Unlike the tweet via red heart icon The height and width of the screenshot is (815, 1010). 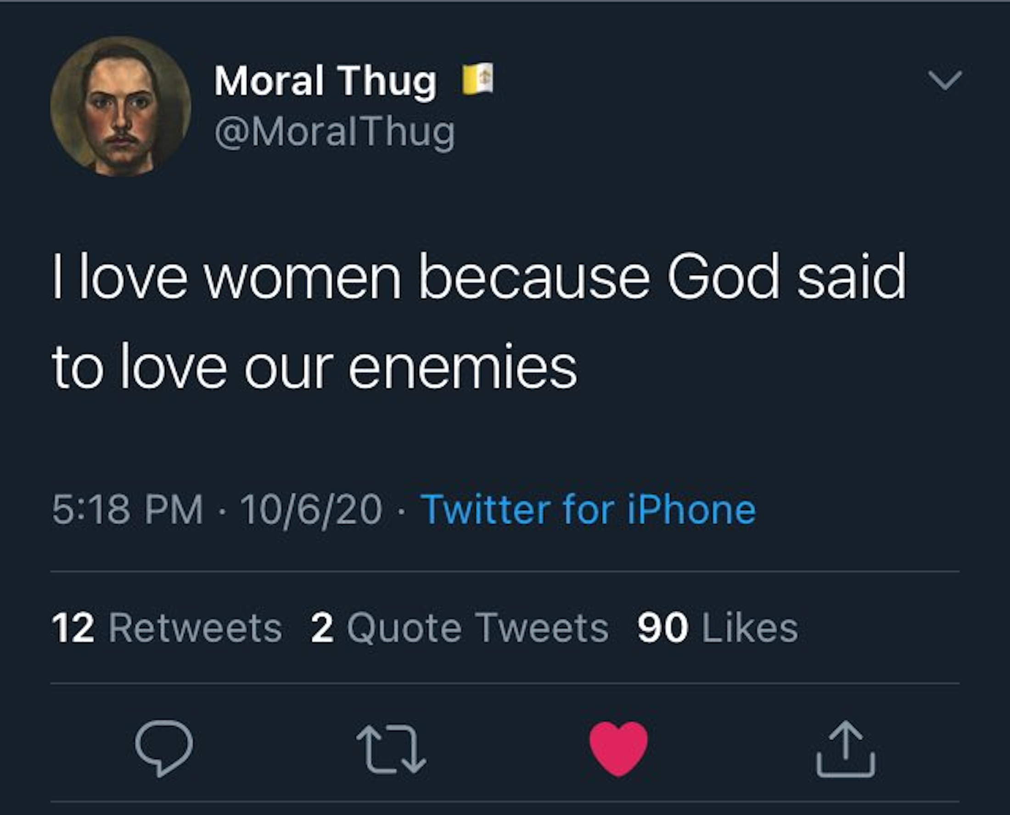tap(618, 748)
